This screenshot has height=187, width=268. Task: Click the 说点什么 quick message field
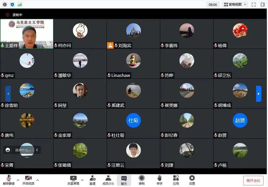point(23,150)
